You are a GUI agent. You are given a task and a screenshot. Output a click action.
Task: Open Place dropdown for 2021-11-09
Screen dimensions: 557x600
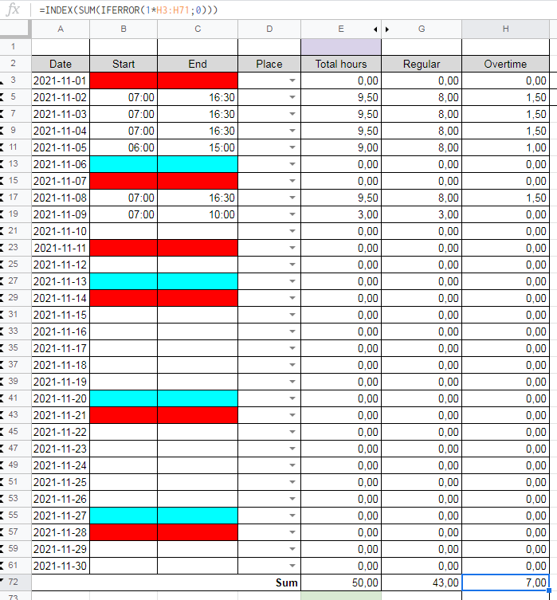292,214
